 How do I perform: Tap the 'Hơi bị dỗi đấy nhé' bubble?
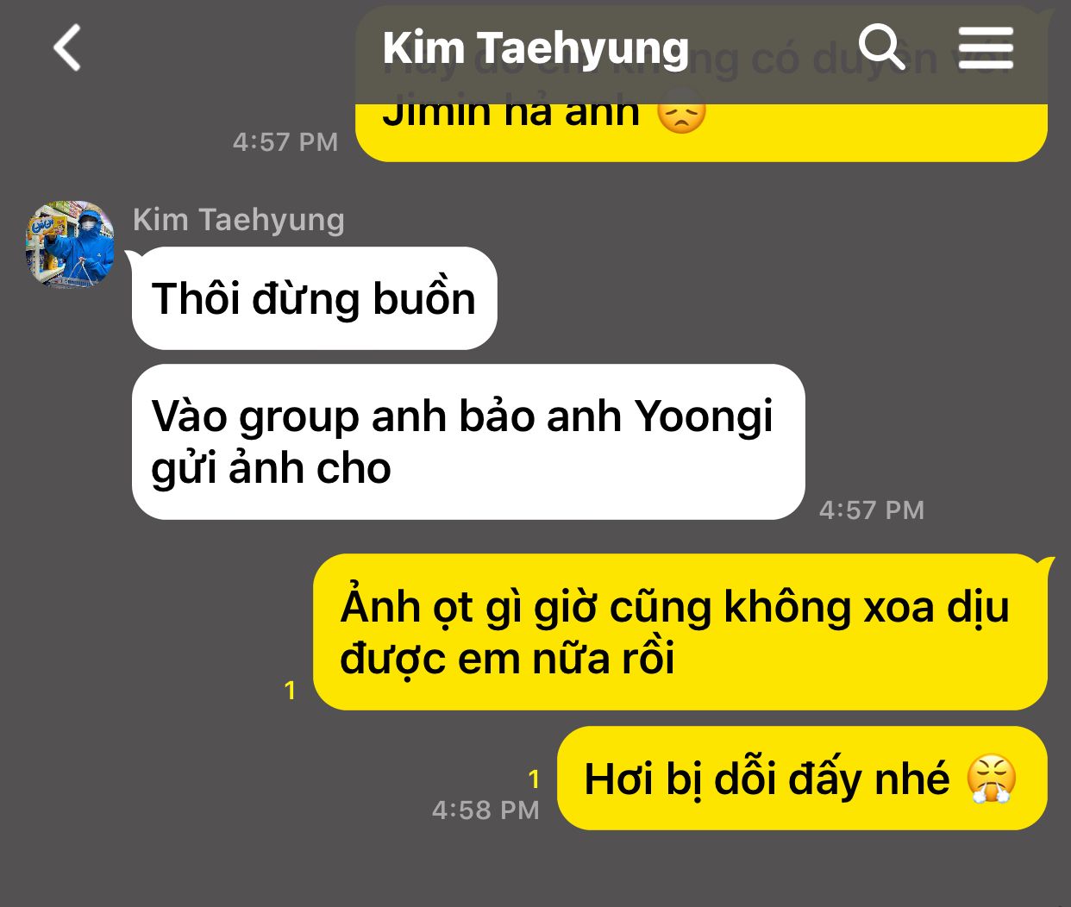[x=802, y=779]
